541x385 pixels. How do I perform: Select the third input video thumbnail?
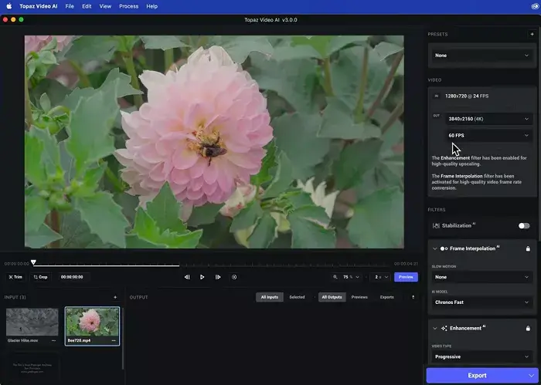click(x=32, y=367)
